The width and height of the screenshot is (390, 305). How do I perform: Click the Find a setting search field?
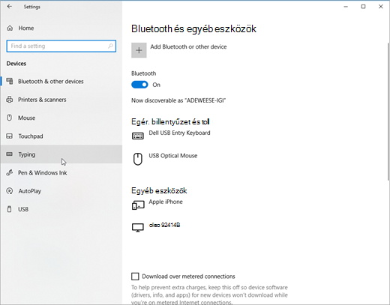61,46
